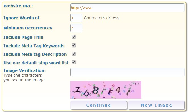Disable Include Meta tag Description checkbox

tap(74, 54)
